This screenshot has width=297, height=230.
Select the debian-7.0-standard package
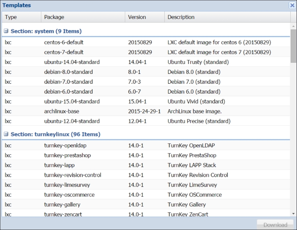68,82
